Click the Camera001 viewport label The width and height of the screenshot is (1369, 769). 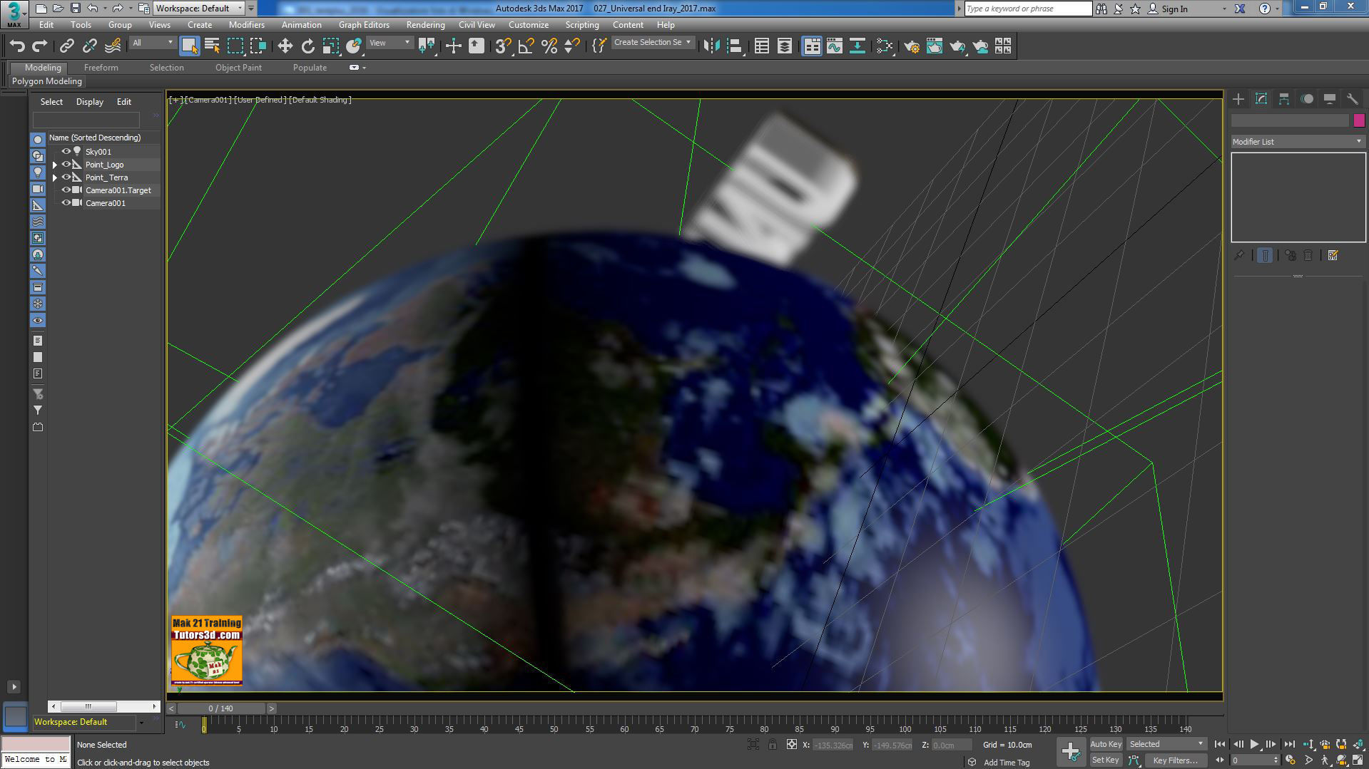208,100
